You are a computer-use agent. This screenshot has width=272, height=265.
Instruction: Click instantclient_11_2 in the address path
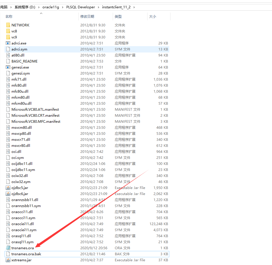(x=116, y=7)
